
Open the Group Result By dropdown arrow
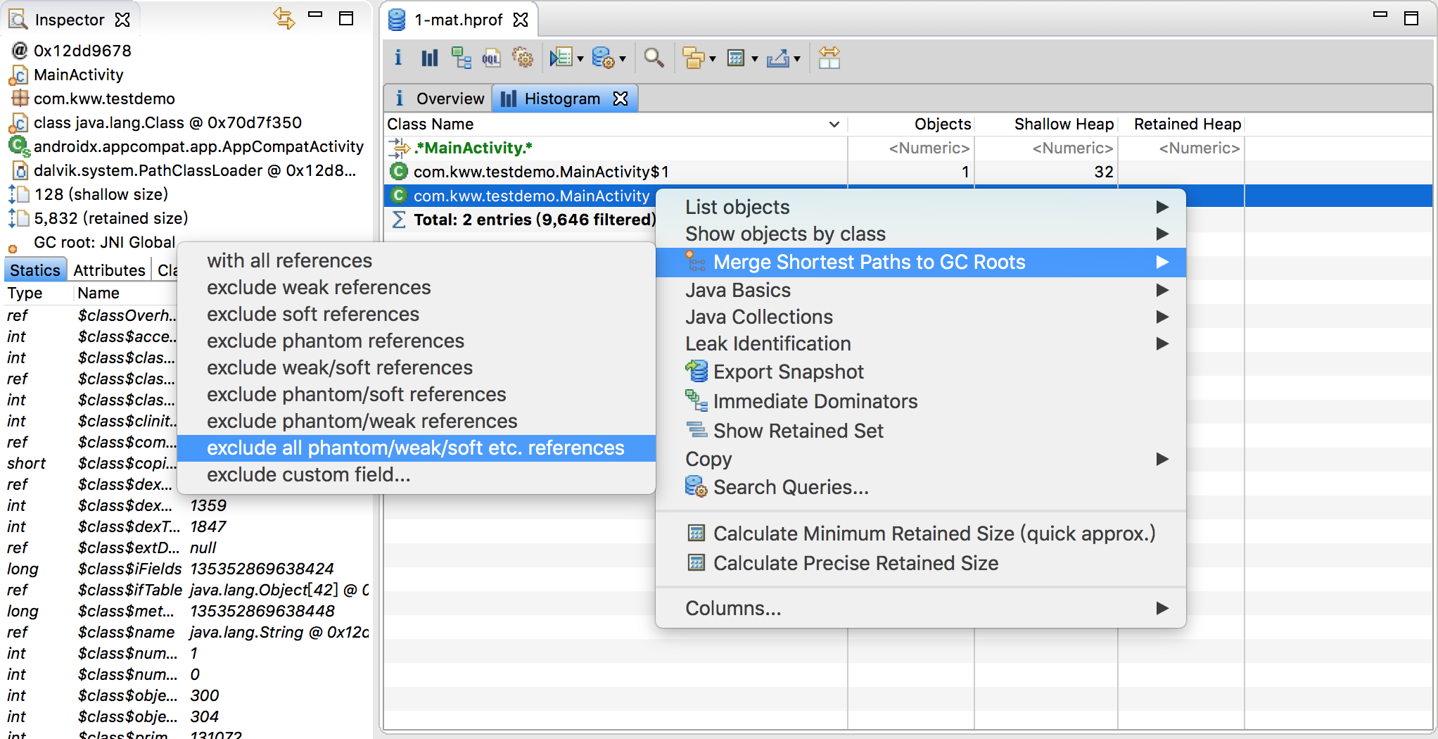[x=713, y=59]
